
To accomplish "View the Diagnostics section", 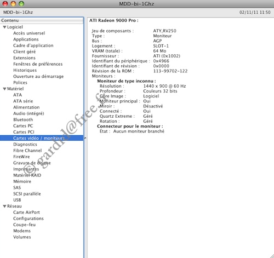I will tap(25, 145).
